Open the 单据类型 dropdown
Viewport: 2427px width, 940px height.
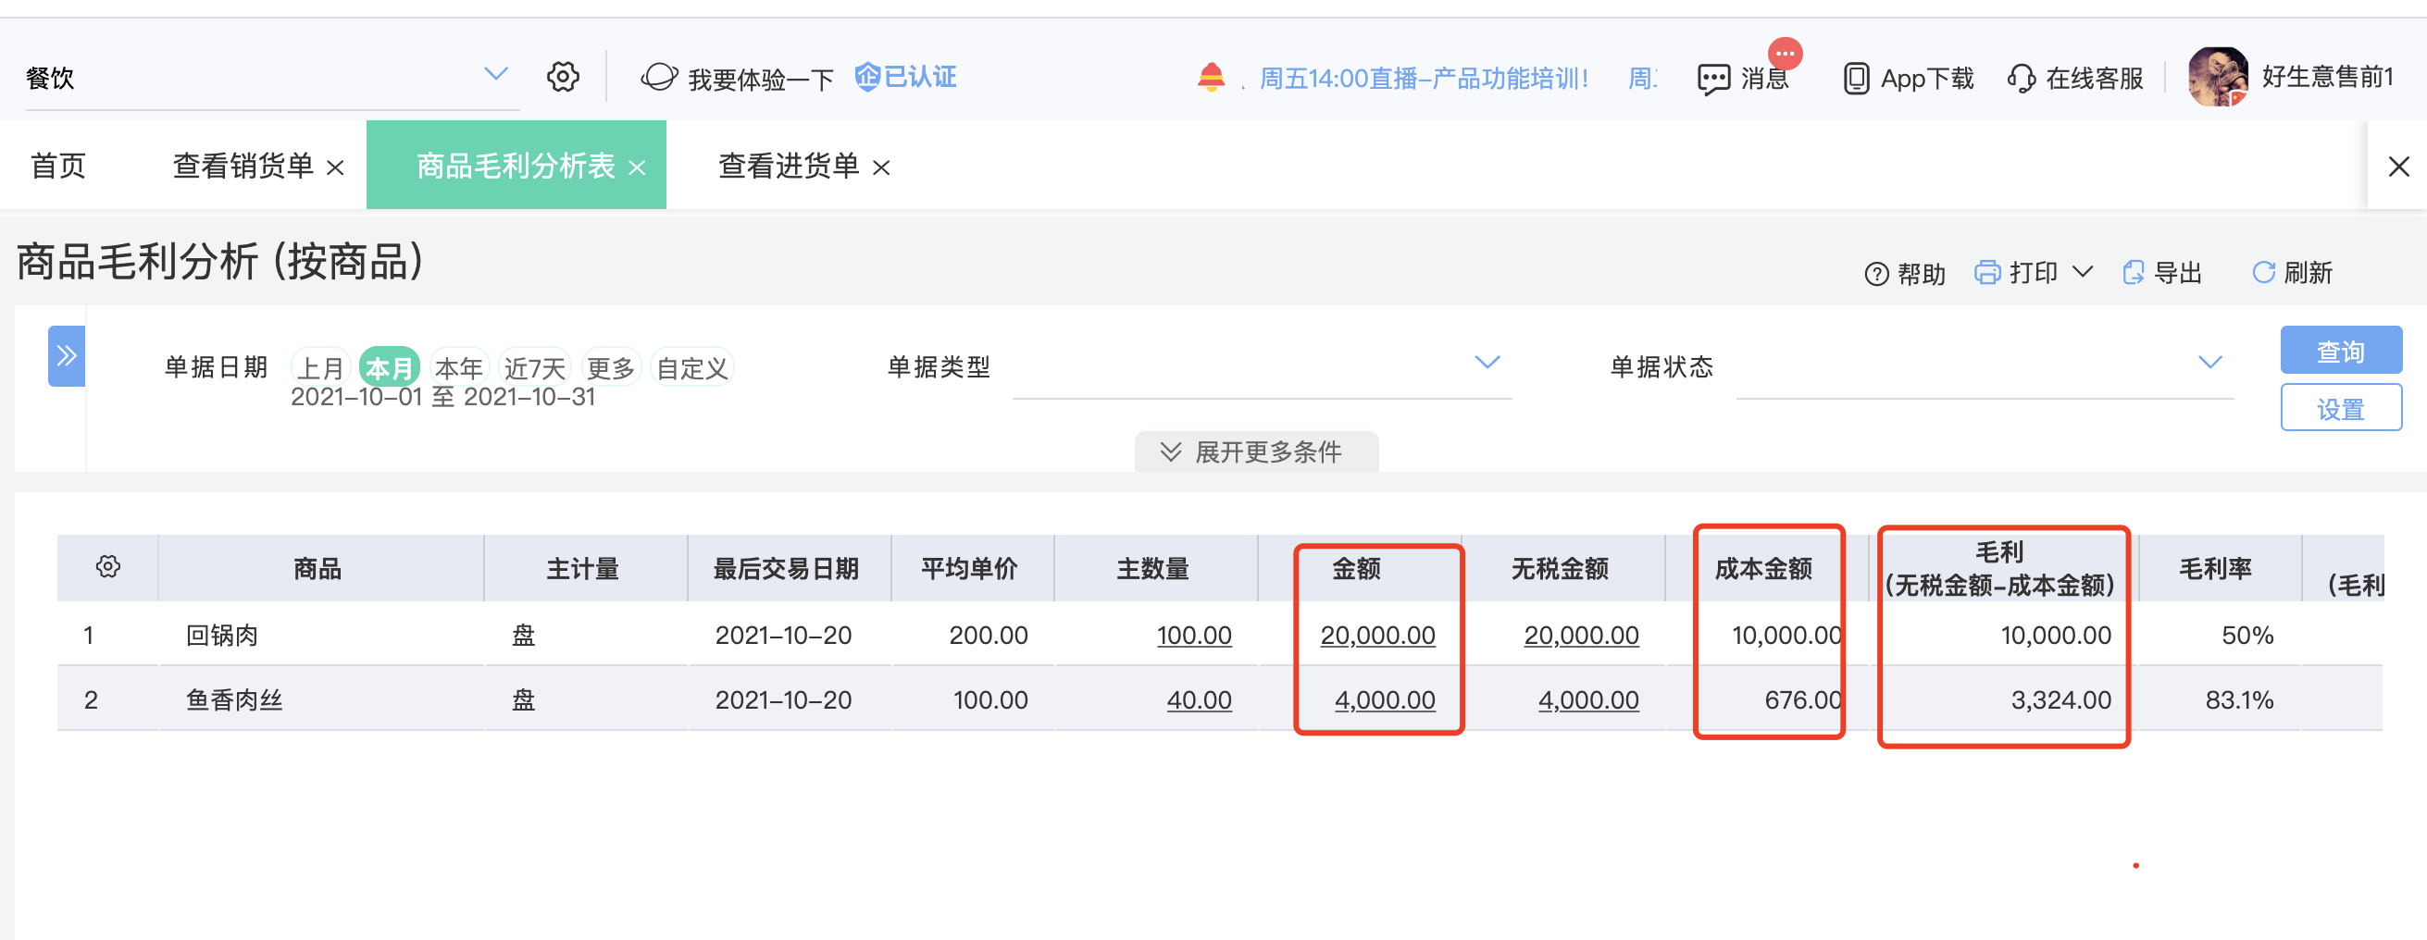point(1262,366)
